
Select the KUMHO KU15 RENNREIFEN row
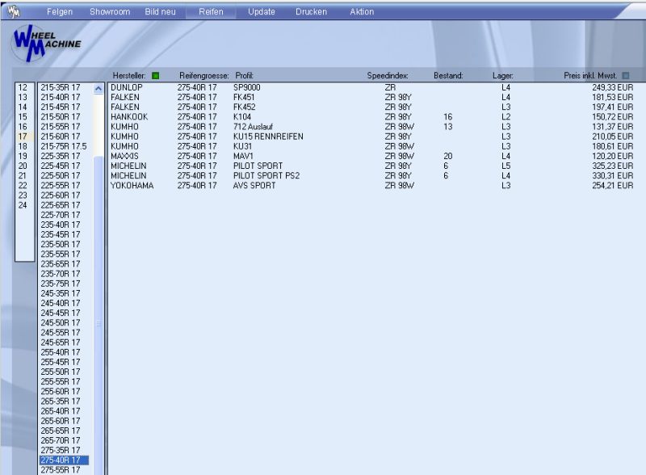[x=372, y=137]
